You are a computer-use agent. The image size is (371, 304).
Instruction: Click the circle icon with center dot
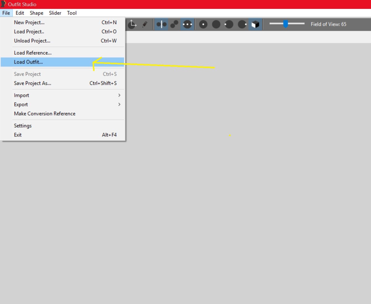203,24
